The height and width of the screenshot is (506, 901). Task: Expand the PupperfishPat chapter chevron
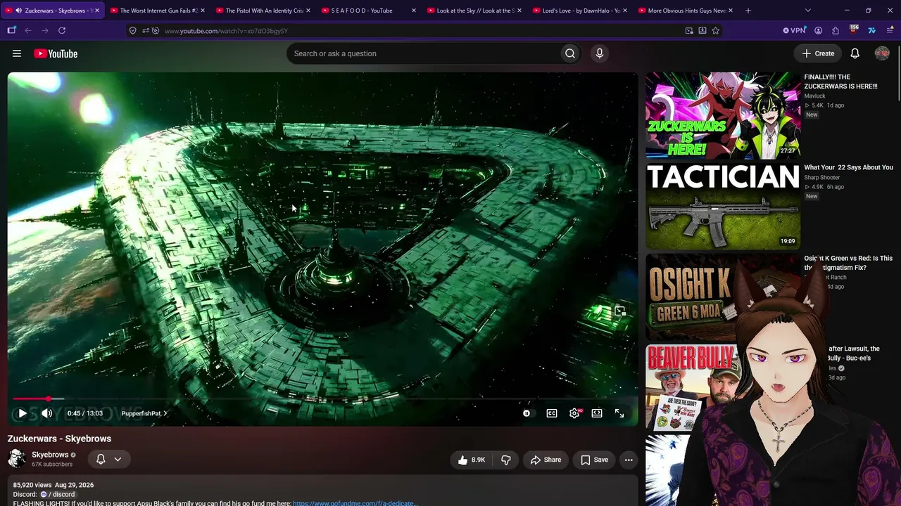coord(165,413)
